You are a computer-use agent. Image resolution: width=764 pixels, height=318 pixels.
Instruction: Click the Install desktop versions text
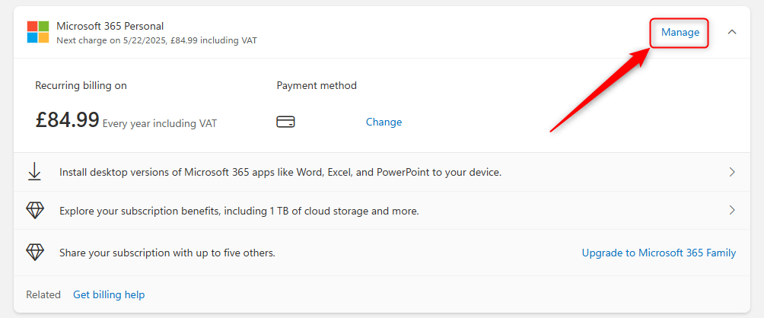(x=280, y=173)
